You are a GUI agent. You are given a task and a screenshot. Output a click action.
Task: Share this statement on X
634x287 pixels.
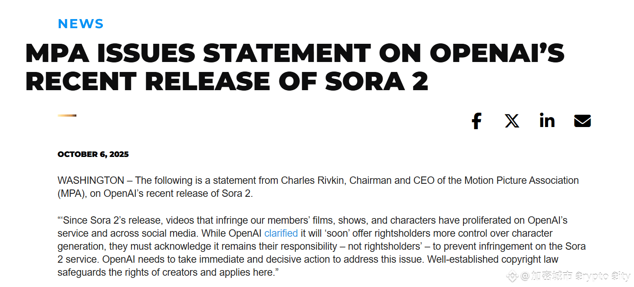point(512,121)
